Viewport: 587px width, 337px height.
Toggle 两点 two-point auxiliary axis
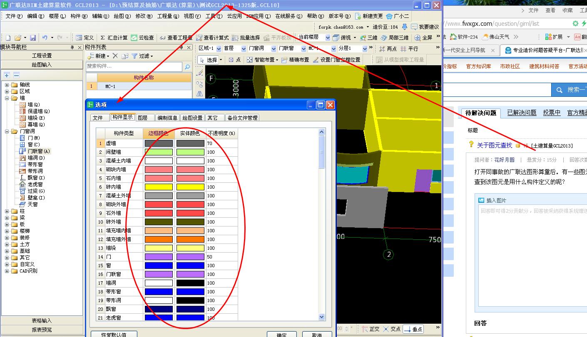click(x=388, y=49)
